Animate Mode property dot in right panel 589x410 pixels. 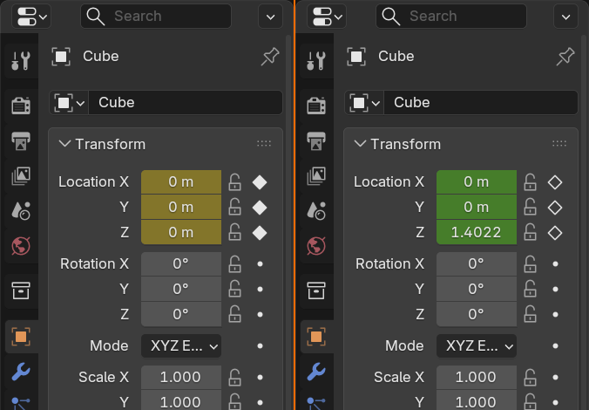pyautogui.click(x=555, y=345)
